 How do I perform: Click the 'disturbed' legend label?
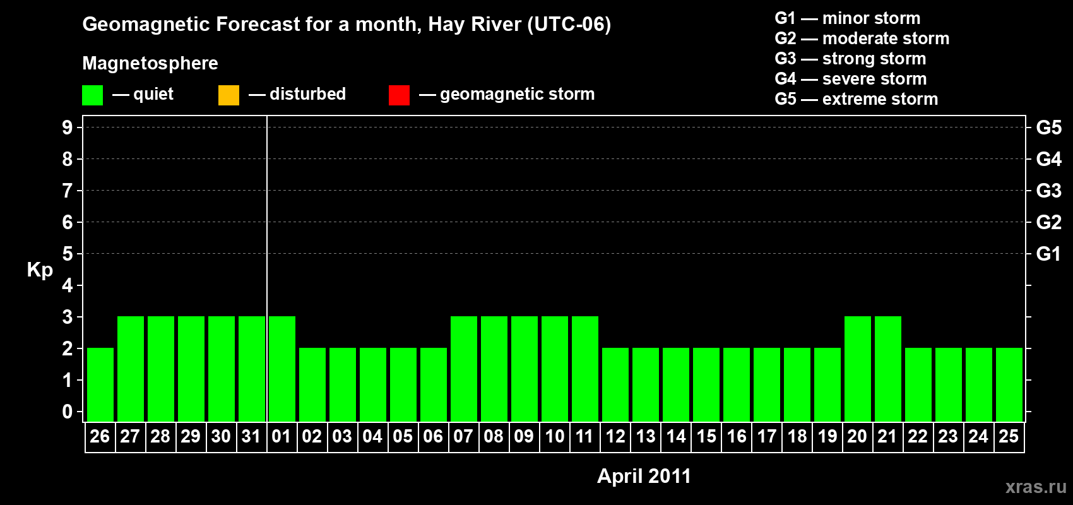[x=307, y=94]
